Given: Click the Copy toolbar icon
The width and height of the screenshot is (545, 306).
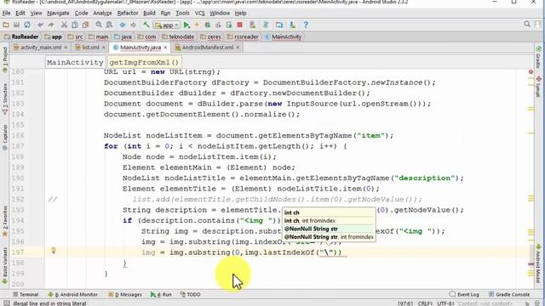Looking at the screenshot, I should pos(75,25).
